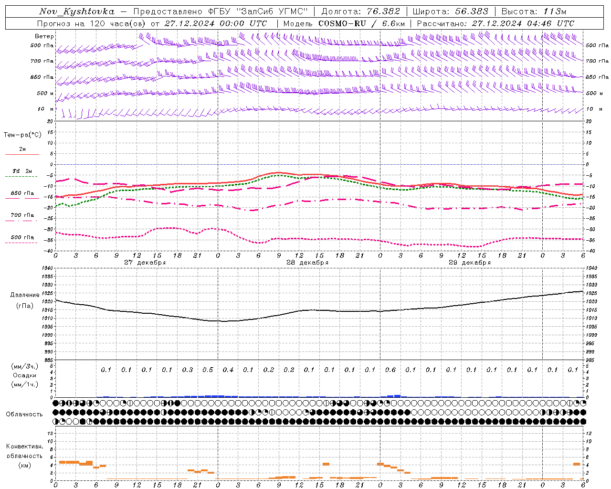The height and width of the screenshot is (489, 611).
Task: Click the dotted line sample under legend '500 гПа'
Action: pos(21,243)
